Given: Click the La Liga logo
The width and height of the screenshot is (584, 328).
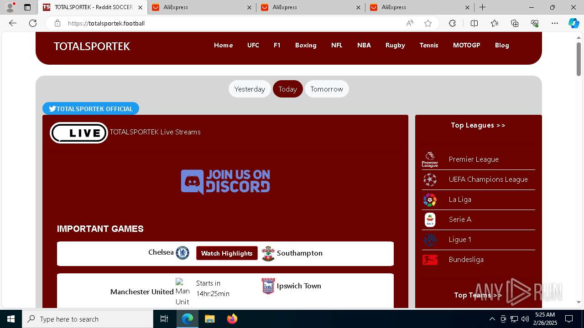Looking at the screenshot, I should [430, 200].
